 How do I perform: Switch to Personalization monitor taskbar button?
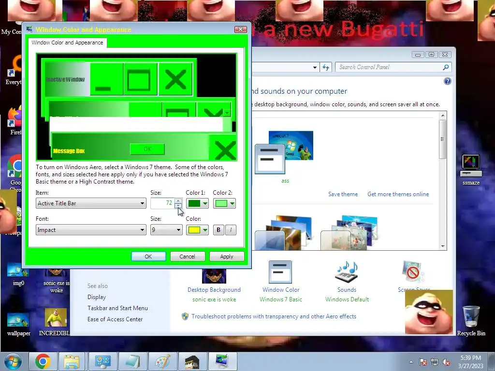pyautogui.click(x=222, y=361)
